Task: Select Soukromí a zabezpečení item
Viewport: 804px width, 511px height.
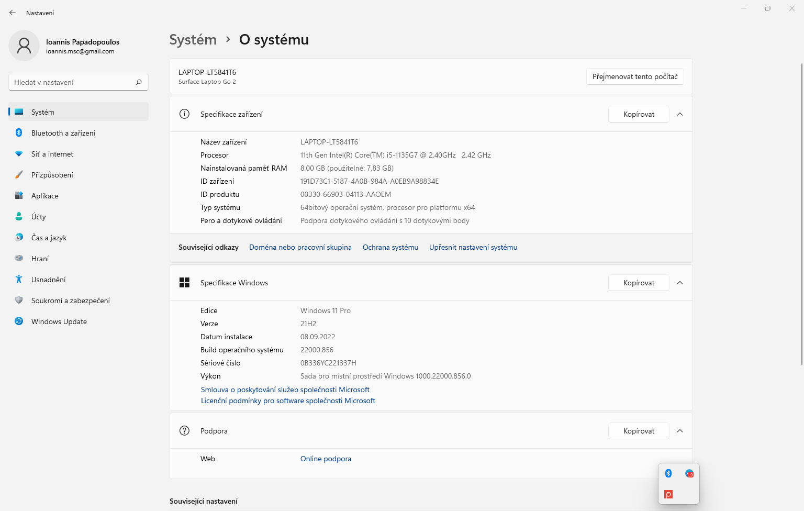Action: [70, 301]
